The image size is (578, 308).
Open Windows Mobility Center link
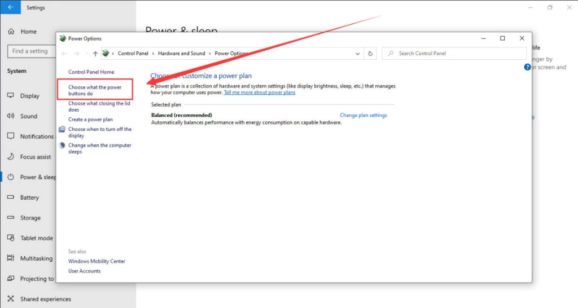coord(97,261)
